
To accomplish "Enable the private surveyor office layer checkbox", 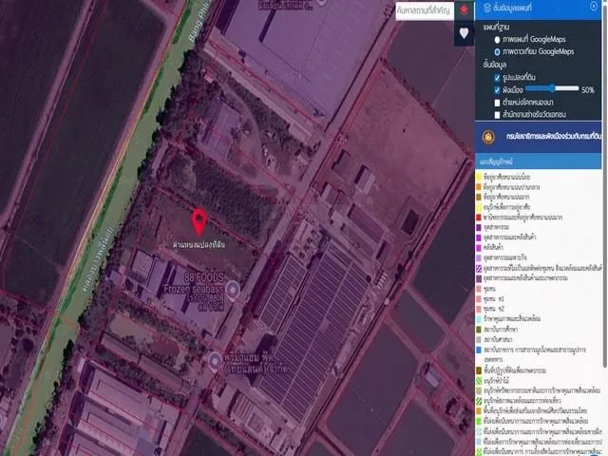I will coord(497,114).
